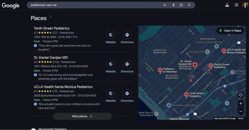Image resolution: width=249 pixels, height=130 pixels.
Task: Click address 1821 Wilshire Blvd STE 100
Action: (x=50, y=66)
